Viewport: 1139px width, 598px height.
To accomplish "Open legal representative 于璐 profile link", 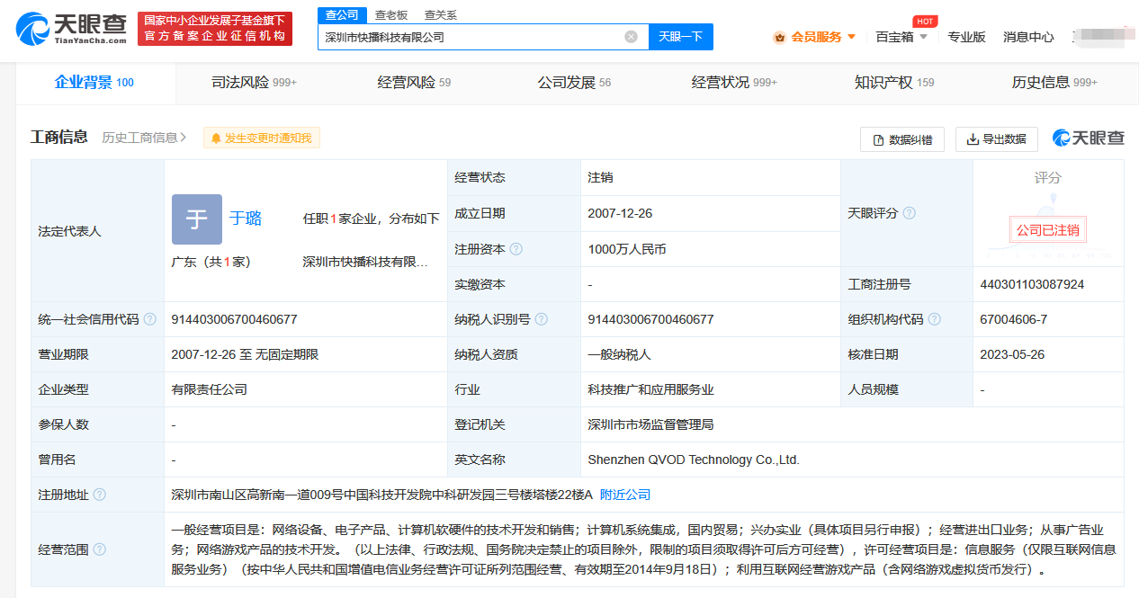I will [x=246, y=219].
